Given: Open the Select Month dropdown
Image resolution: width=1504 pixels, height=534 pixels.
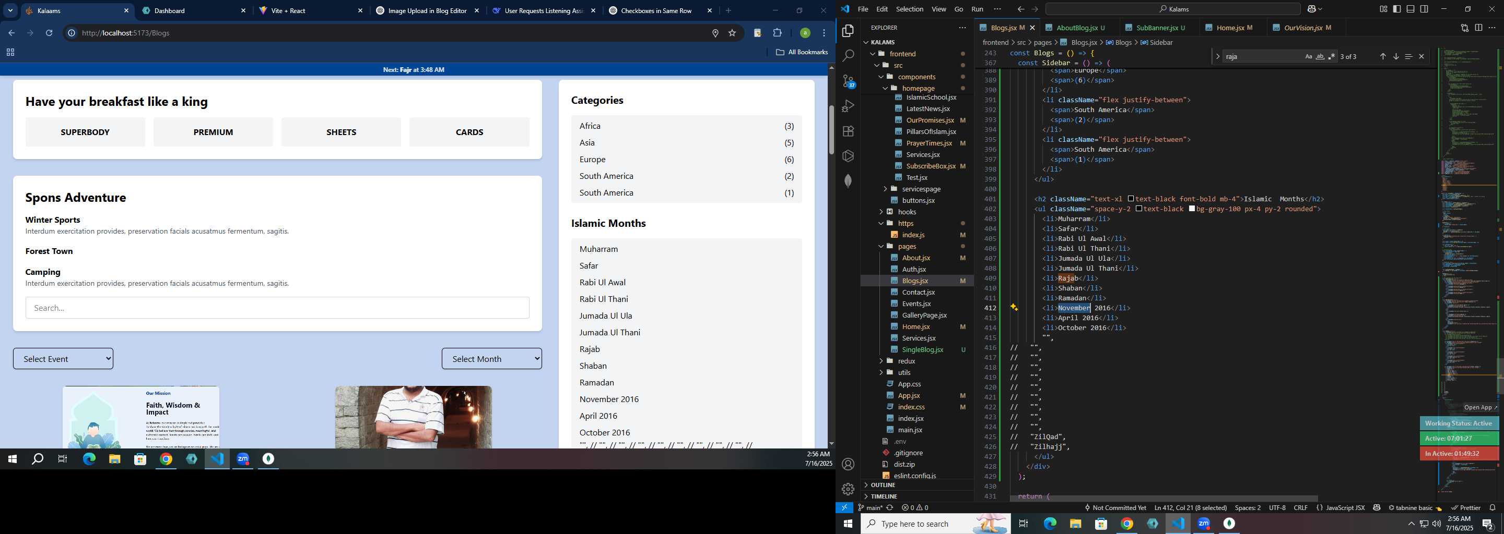Looking at the screenshot, I should point(491,359).
